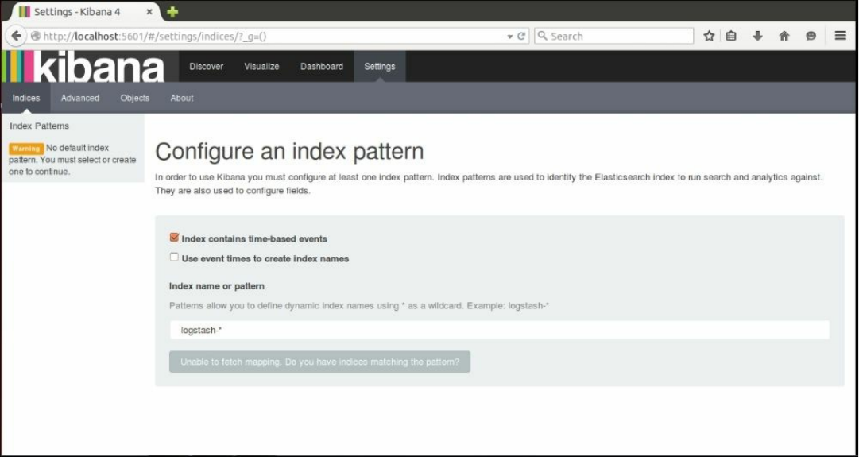The height and width of the screenshot is (457, 859).
Task: Open URL history dropdown arrow
Action: [x=510, y=37]
